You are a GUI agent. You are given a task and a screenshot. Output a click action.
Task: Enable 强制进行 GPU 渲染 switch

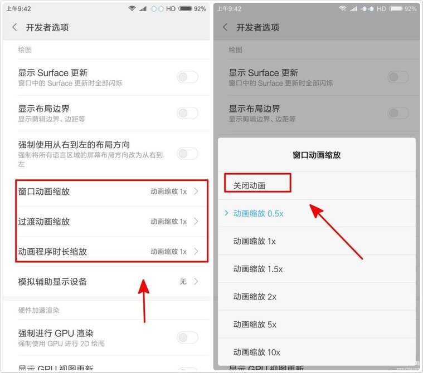(188, 337)
